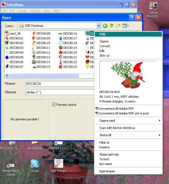This screenshot has width=169, height=184.
Task: Click the dialog Help question-mark button
Action: tap(132, 17)
